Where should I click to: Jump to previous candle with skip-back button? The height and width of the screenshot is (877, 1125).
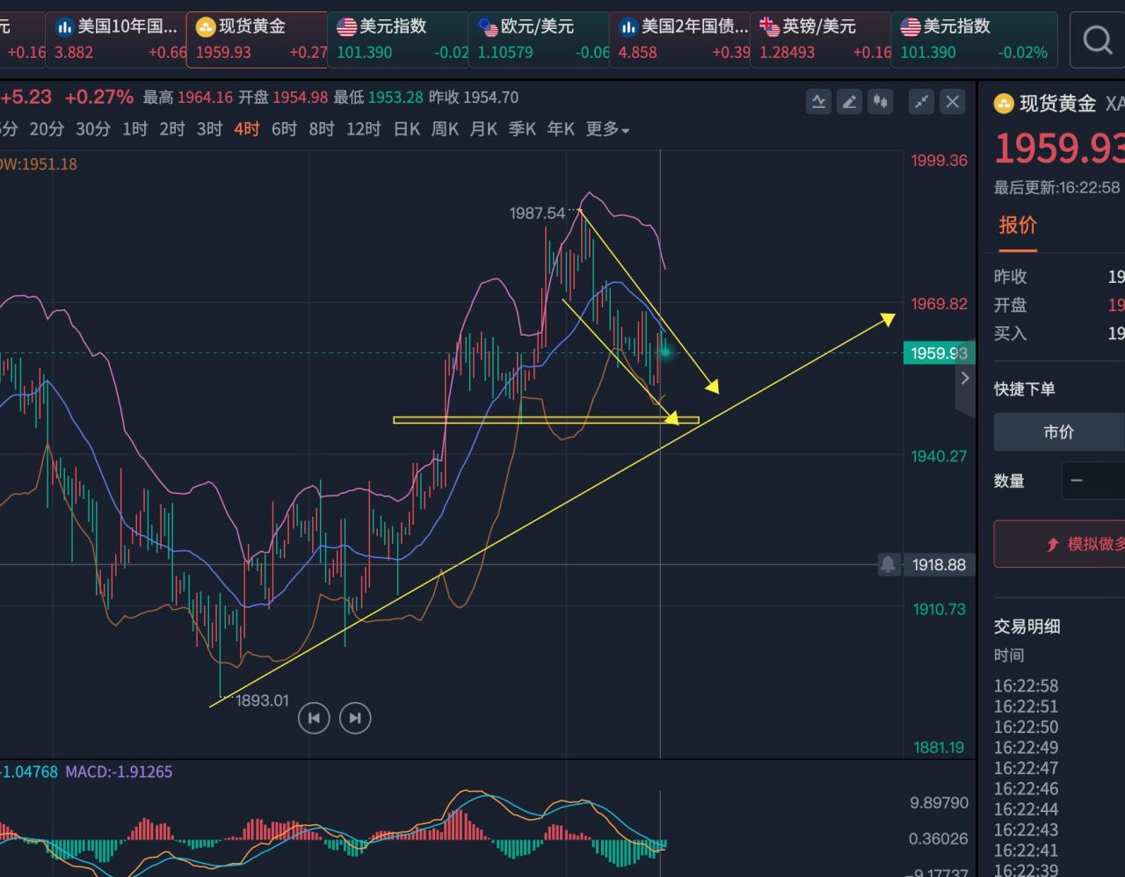tap(314, 718)
